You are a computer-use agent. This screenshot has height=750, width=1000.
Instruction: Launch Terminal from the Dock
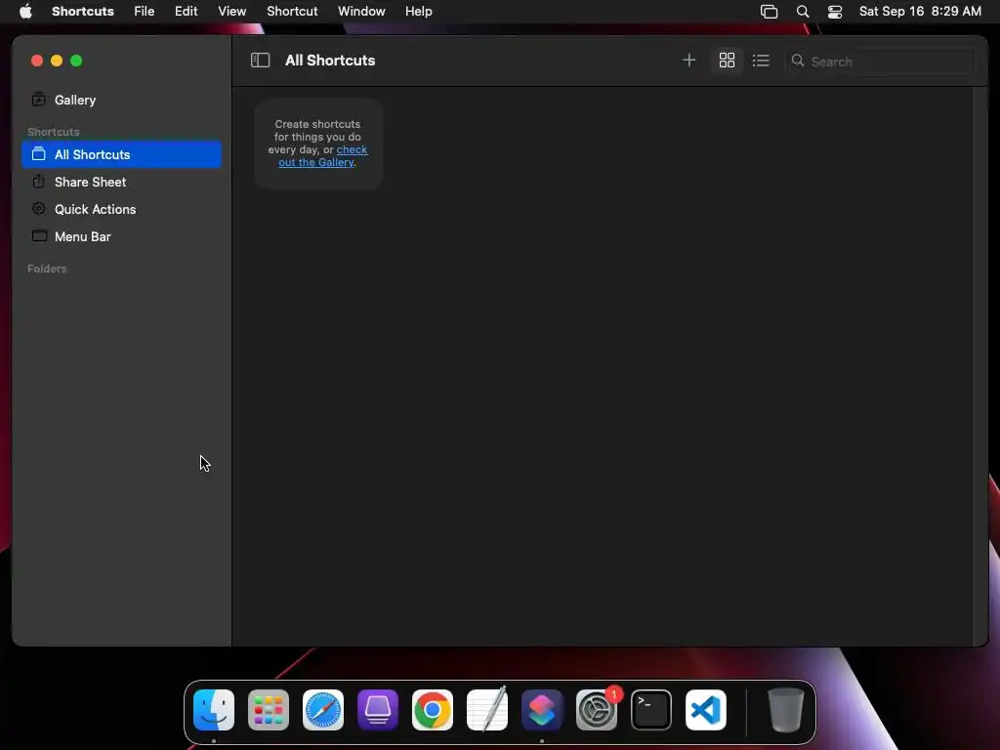click(651, 710)
